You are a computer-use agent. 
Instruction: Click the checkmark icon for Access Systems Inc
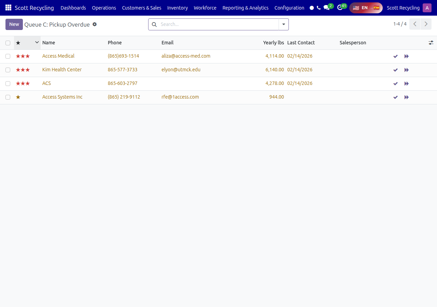(x=395, y=97)
